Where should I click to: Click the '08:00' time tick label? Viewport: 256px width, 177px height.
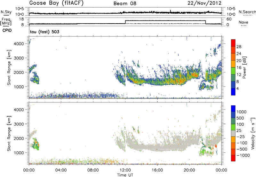(93, 170)
